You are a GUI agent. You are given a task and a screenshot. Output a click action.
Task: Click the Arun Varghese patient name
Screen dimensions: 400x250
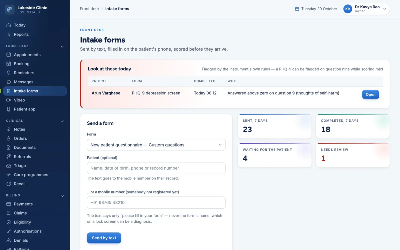[106, 93]
